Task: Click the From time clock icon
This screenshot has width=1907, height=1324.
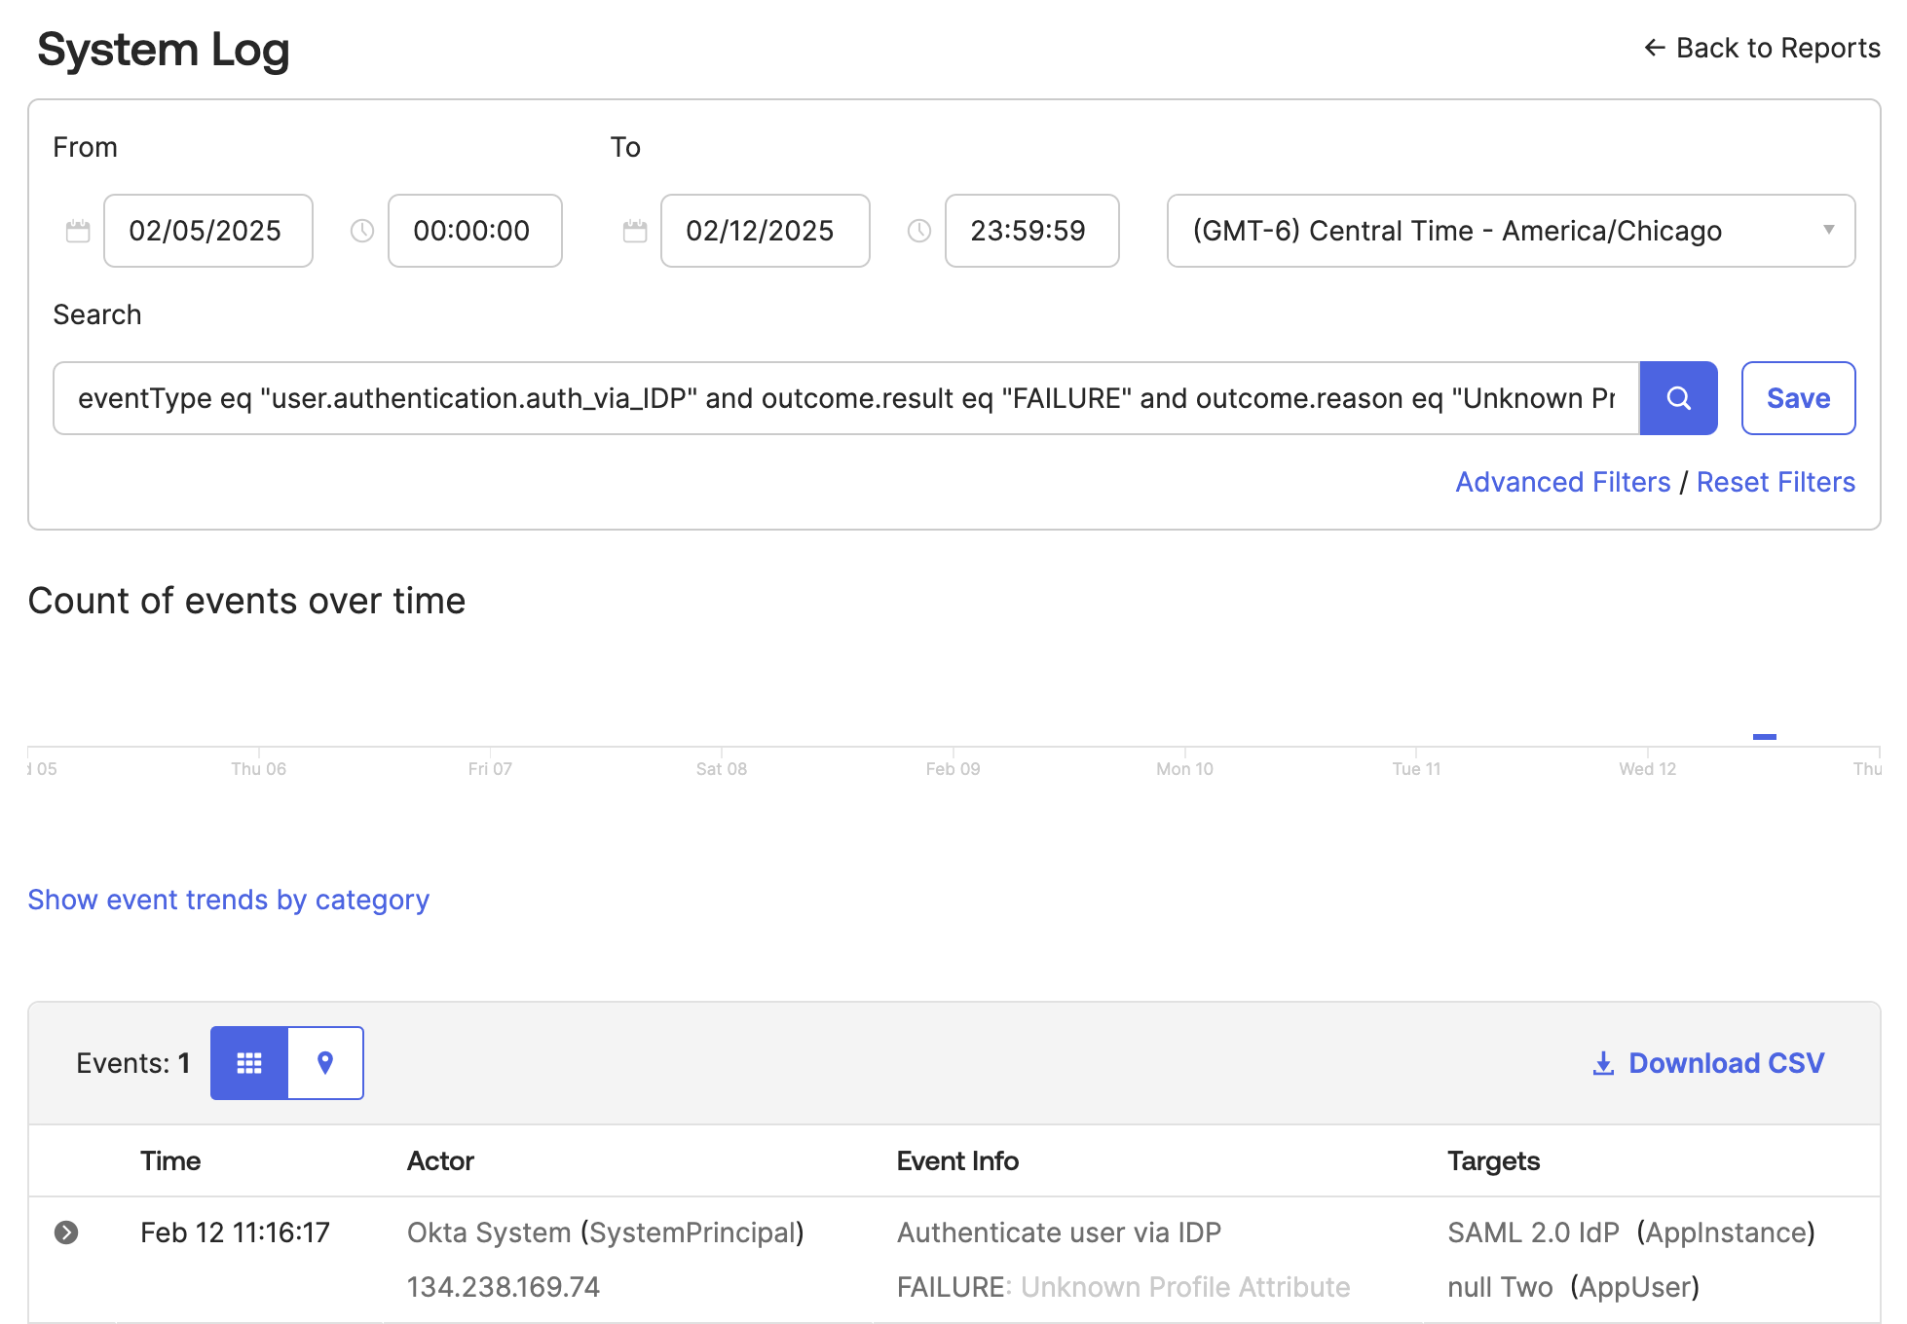Action: point(362,231)
